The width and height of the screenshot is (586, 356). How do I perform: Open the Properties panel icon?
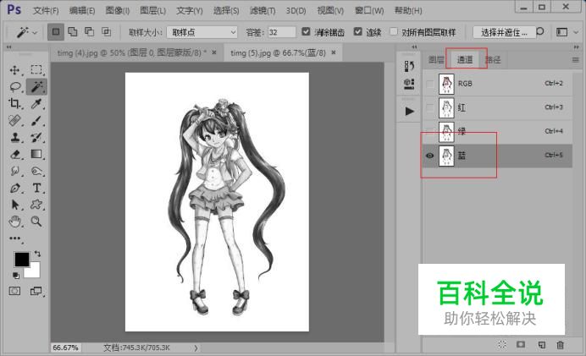coord(409,84)
